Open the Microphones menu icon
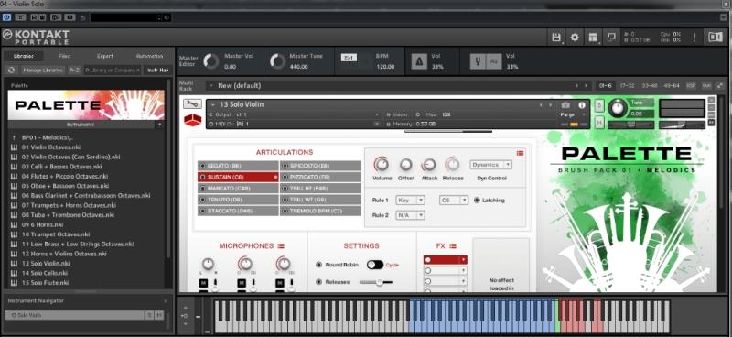Screen dimensions: 732x337 point(281,245)
